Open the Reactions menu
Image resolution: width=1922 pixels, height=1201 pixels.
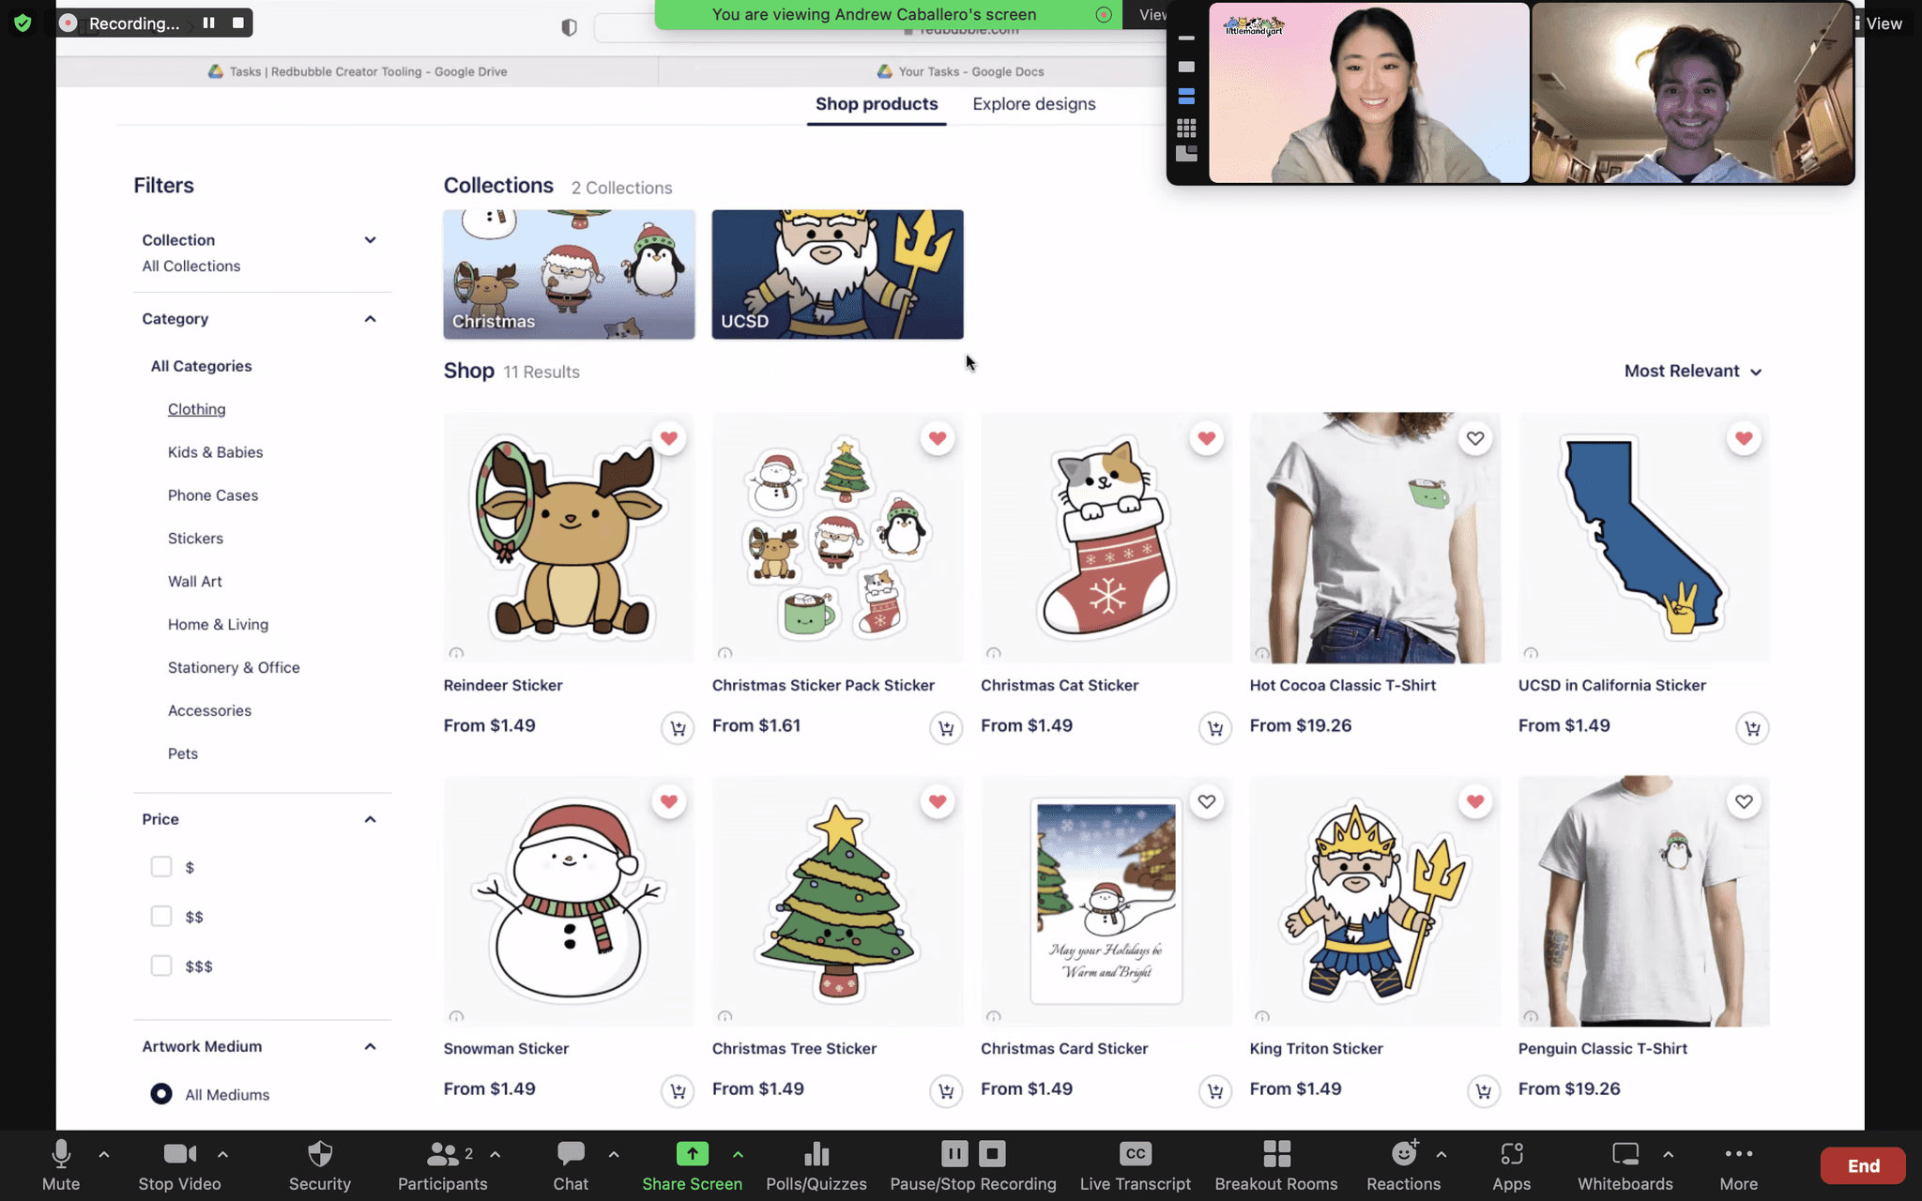pyautogui.click(x=1403, y=1154)
